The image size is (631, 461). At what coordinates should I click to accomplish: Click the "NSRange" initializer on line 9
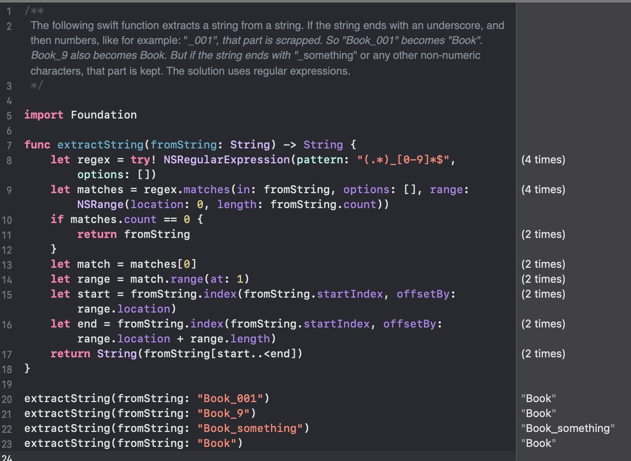(100, 204)
